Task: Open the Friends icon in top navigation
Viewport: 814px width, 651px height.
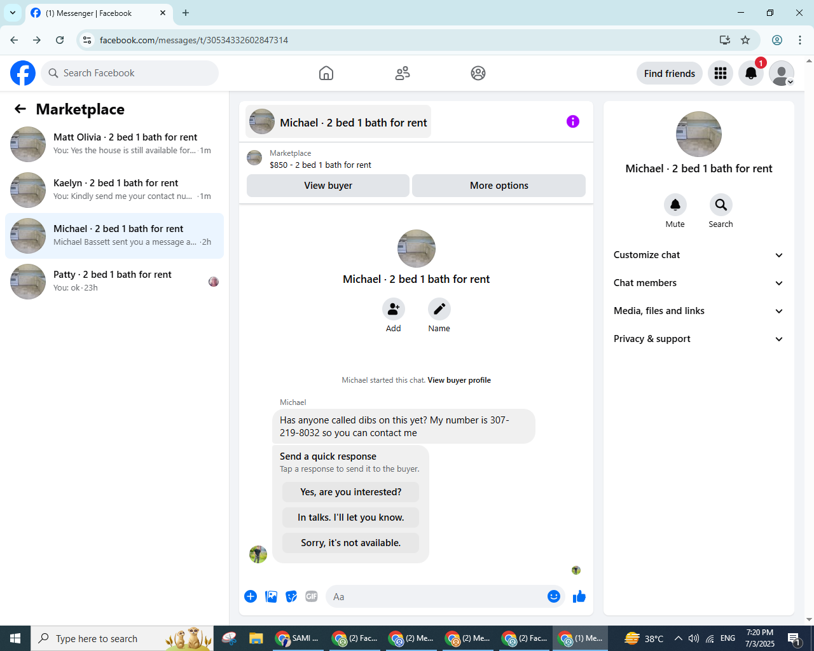Action: click(403, 73)
